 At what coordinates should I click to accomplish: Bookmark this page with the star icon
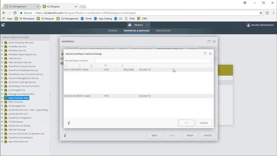261,13
